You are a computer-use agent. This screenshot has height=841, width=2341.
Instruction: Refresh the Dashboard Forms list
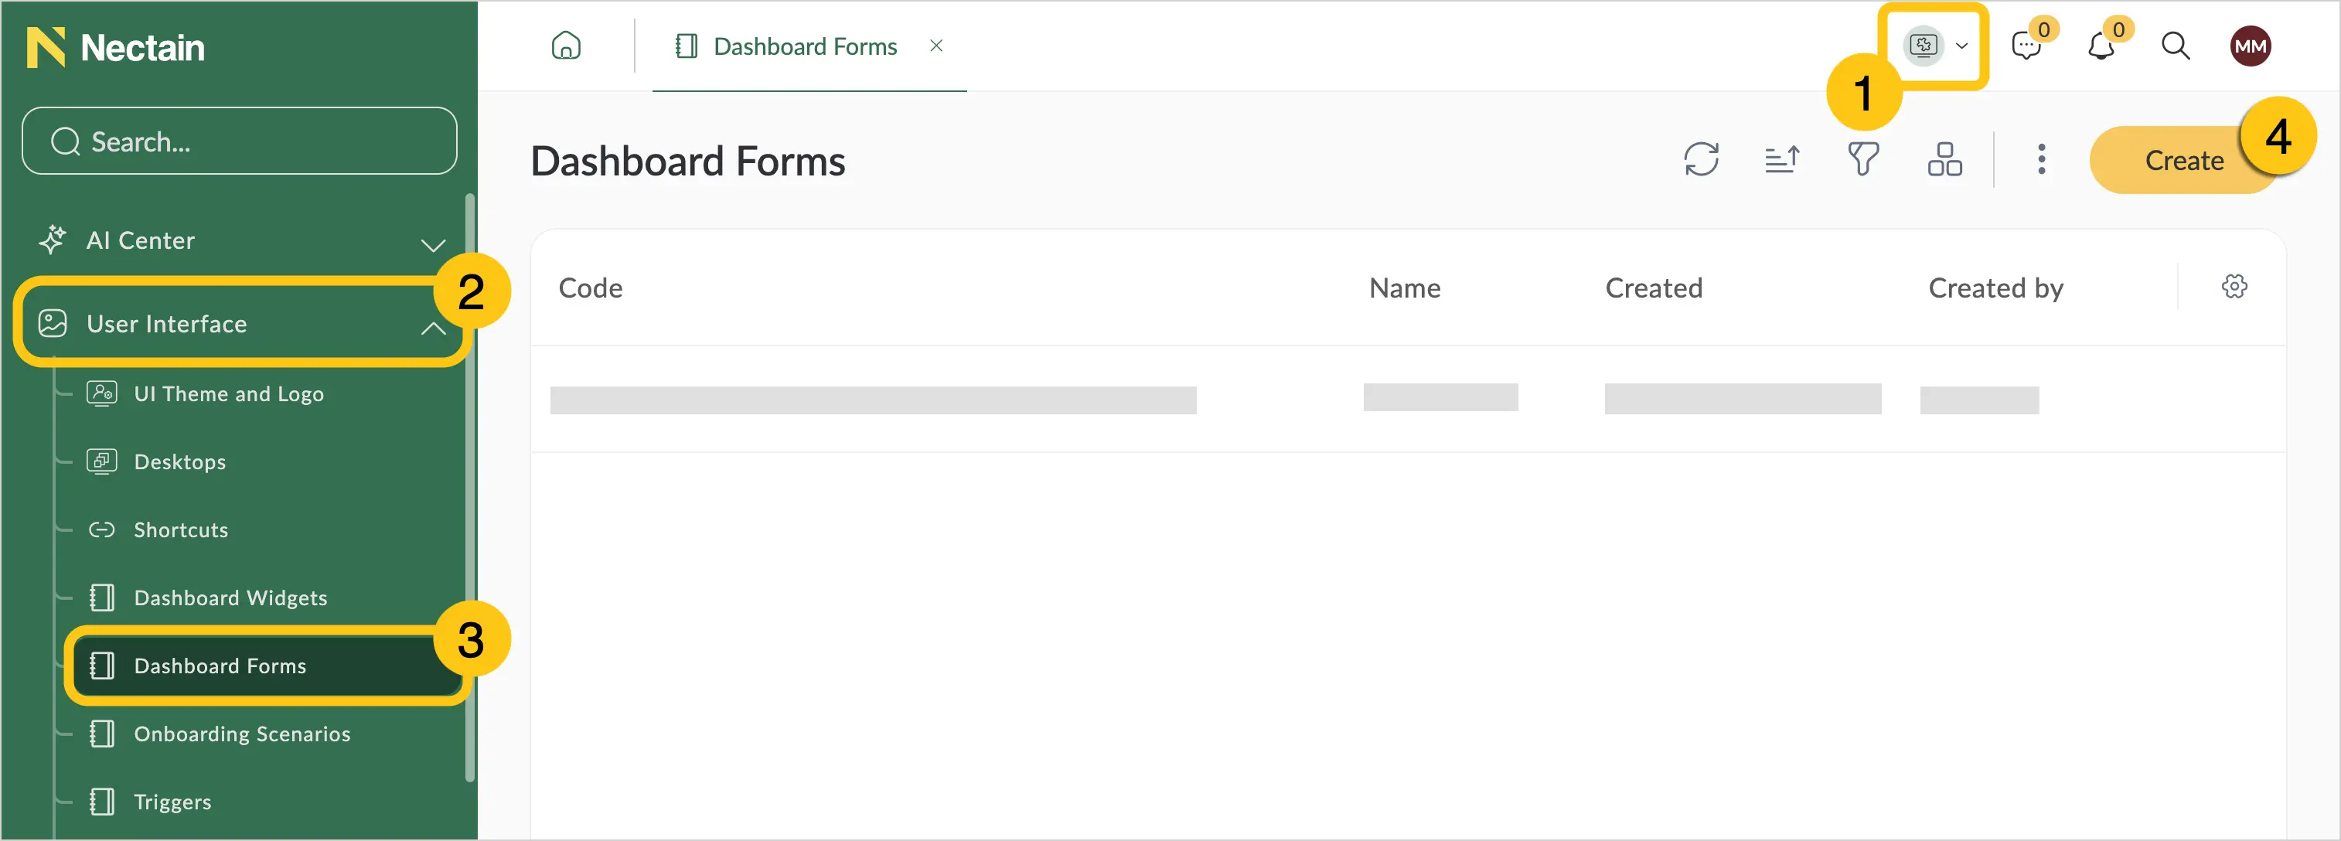click(1700, 160)
